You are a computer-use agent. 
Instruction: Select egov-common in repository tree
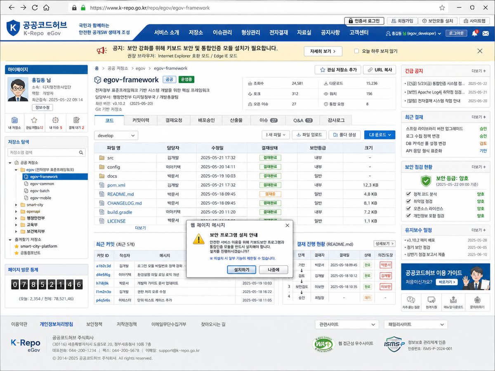click(x=42, y=184)
